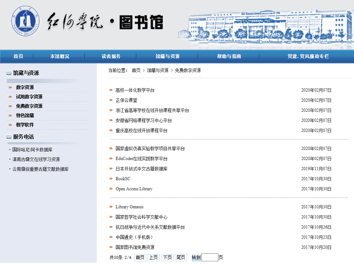Viewport: 354px width, 266px height.
Task: Open the EduCoder在线实践教学平台 link
Action: pos(141,159)
